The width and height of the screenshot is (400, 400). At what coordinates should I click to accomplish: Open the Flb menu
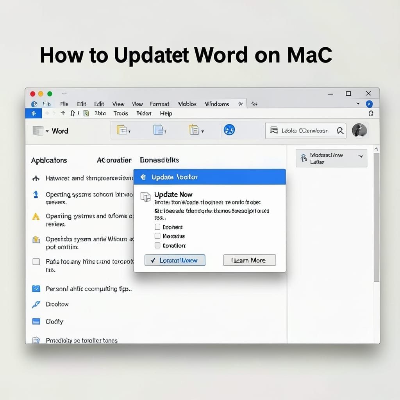click(47, 104)
